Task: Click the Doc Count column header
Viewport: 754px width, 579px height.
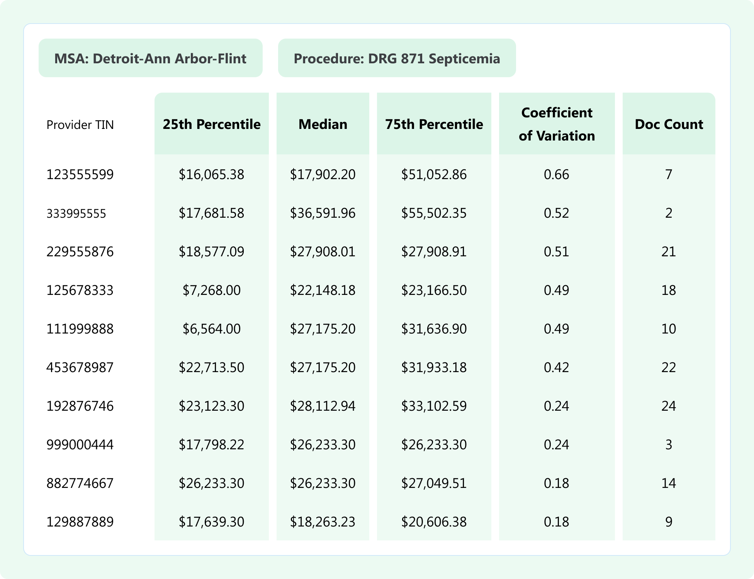Action: click(x=669, y=124)
